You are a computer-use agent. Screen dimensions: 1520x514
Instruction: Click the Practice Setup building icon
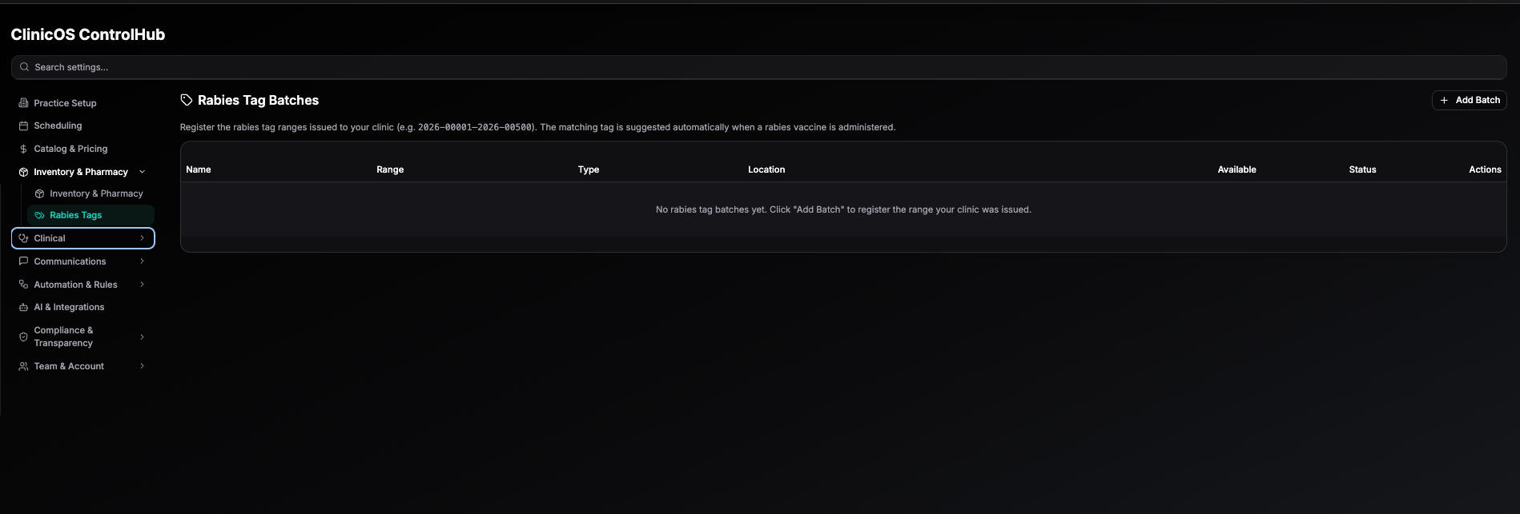coord(23,103)
